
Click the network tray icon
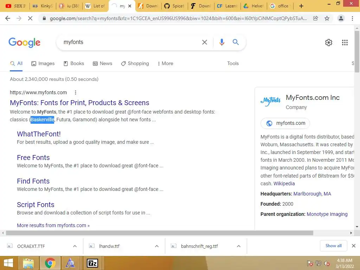318,263
